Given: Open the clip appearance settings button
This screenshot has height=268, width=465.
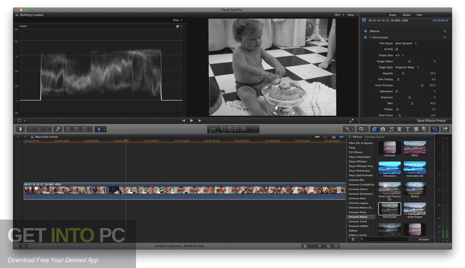Looking at the screenshot, I should point(336,246).
